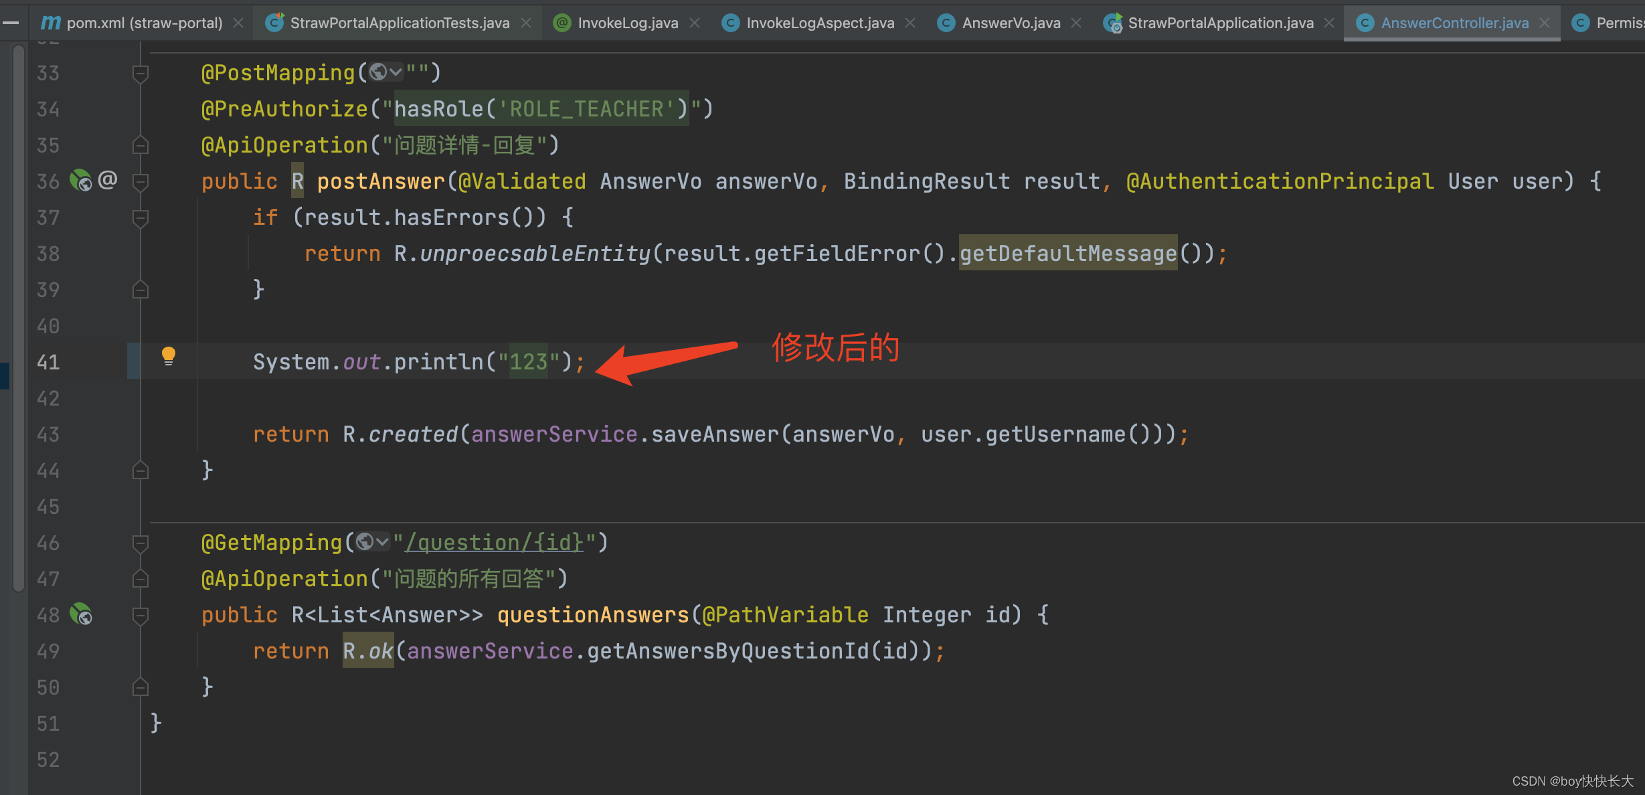Click line number 41 in the gutter
This screenshot has width=1645, height=795.
[x=48, y=361]
